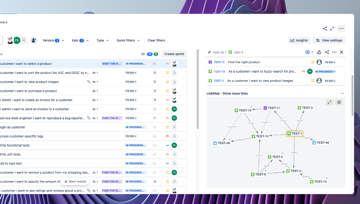Close the TEST-1 issue detail panel
This screenshot has height=204, width=360.
tap(342, 52)
